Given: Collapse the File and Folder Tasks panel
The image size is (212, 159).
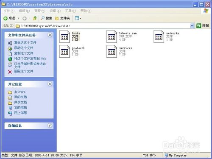Looking at the screenshot, I should (x=50, y=35).
